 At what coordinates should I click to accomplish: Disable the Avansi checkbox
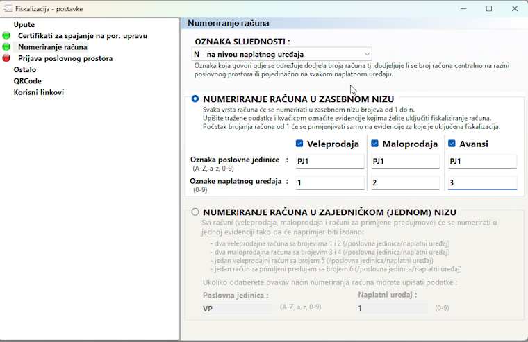(452, 144)
